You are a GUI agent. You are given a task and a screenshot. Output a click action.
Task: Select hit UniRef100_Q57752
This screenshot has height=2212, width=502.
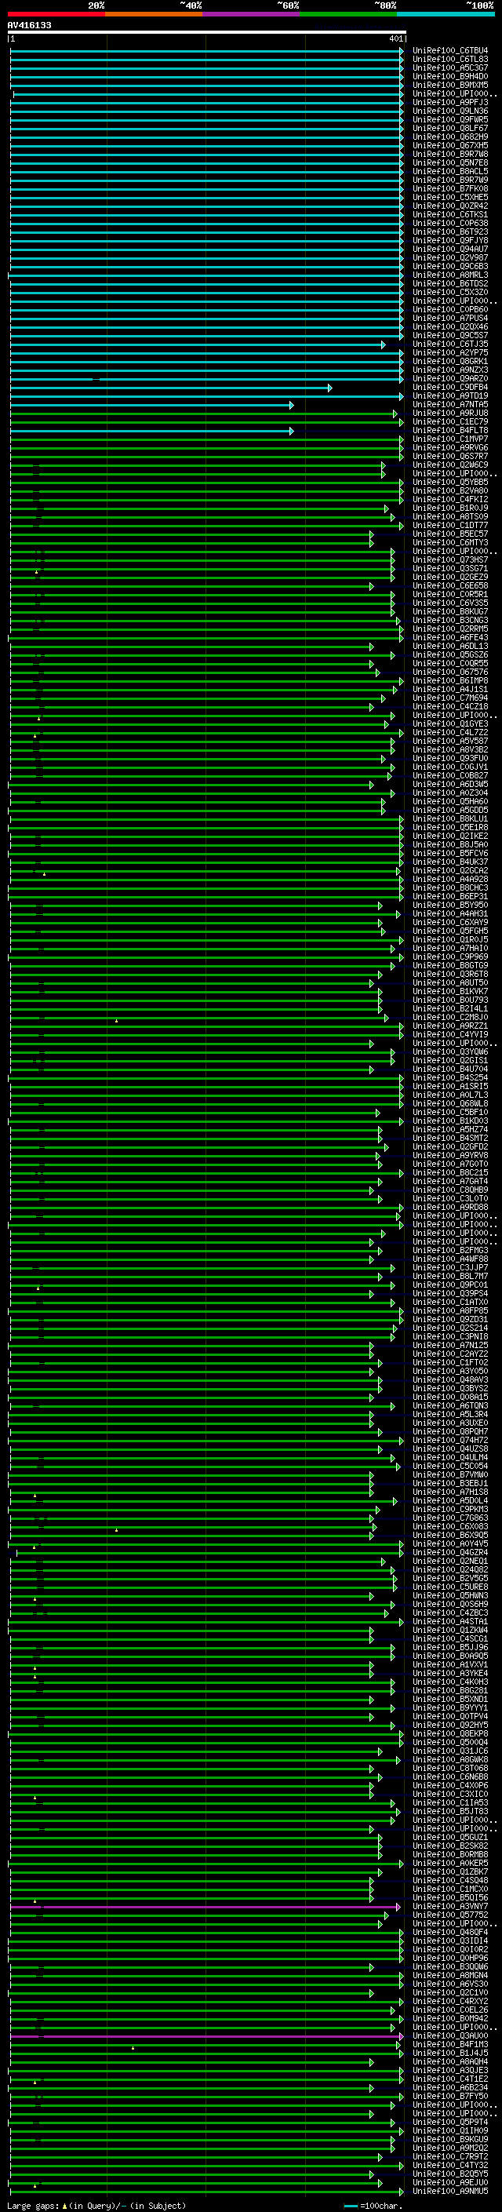point(449,1915)
